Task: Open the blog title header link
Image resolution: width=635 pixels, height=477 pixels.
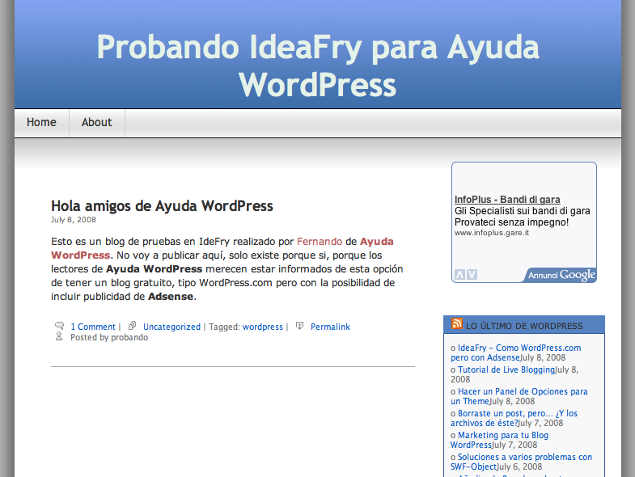Action: click(x=318, y=65)
